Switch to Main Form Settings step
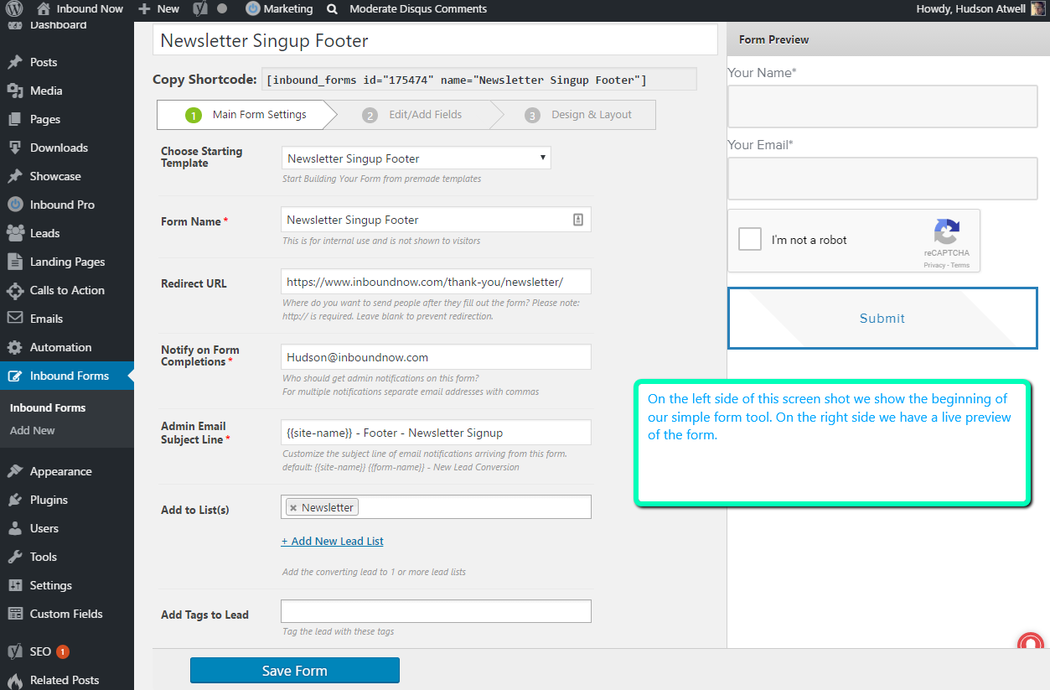 tap(246, 115)
